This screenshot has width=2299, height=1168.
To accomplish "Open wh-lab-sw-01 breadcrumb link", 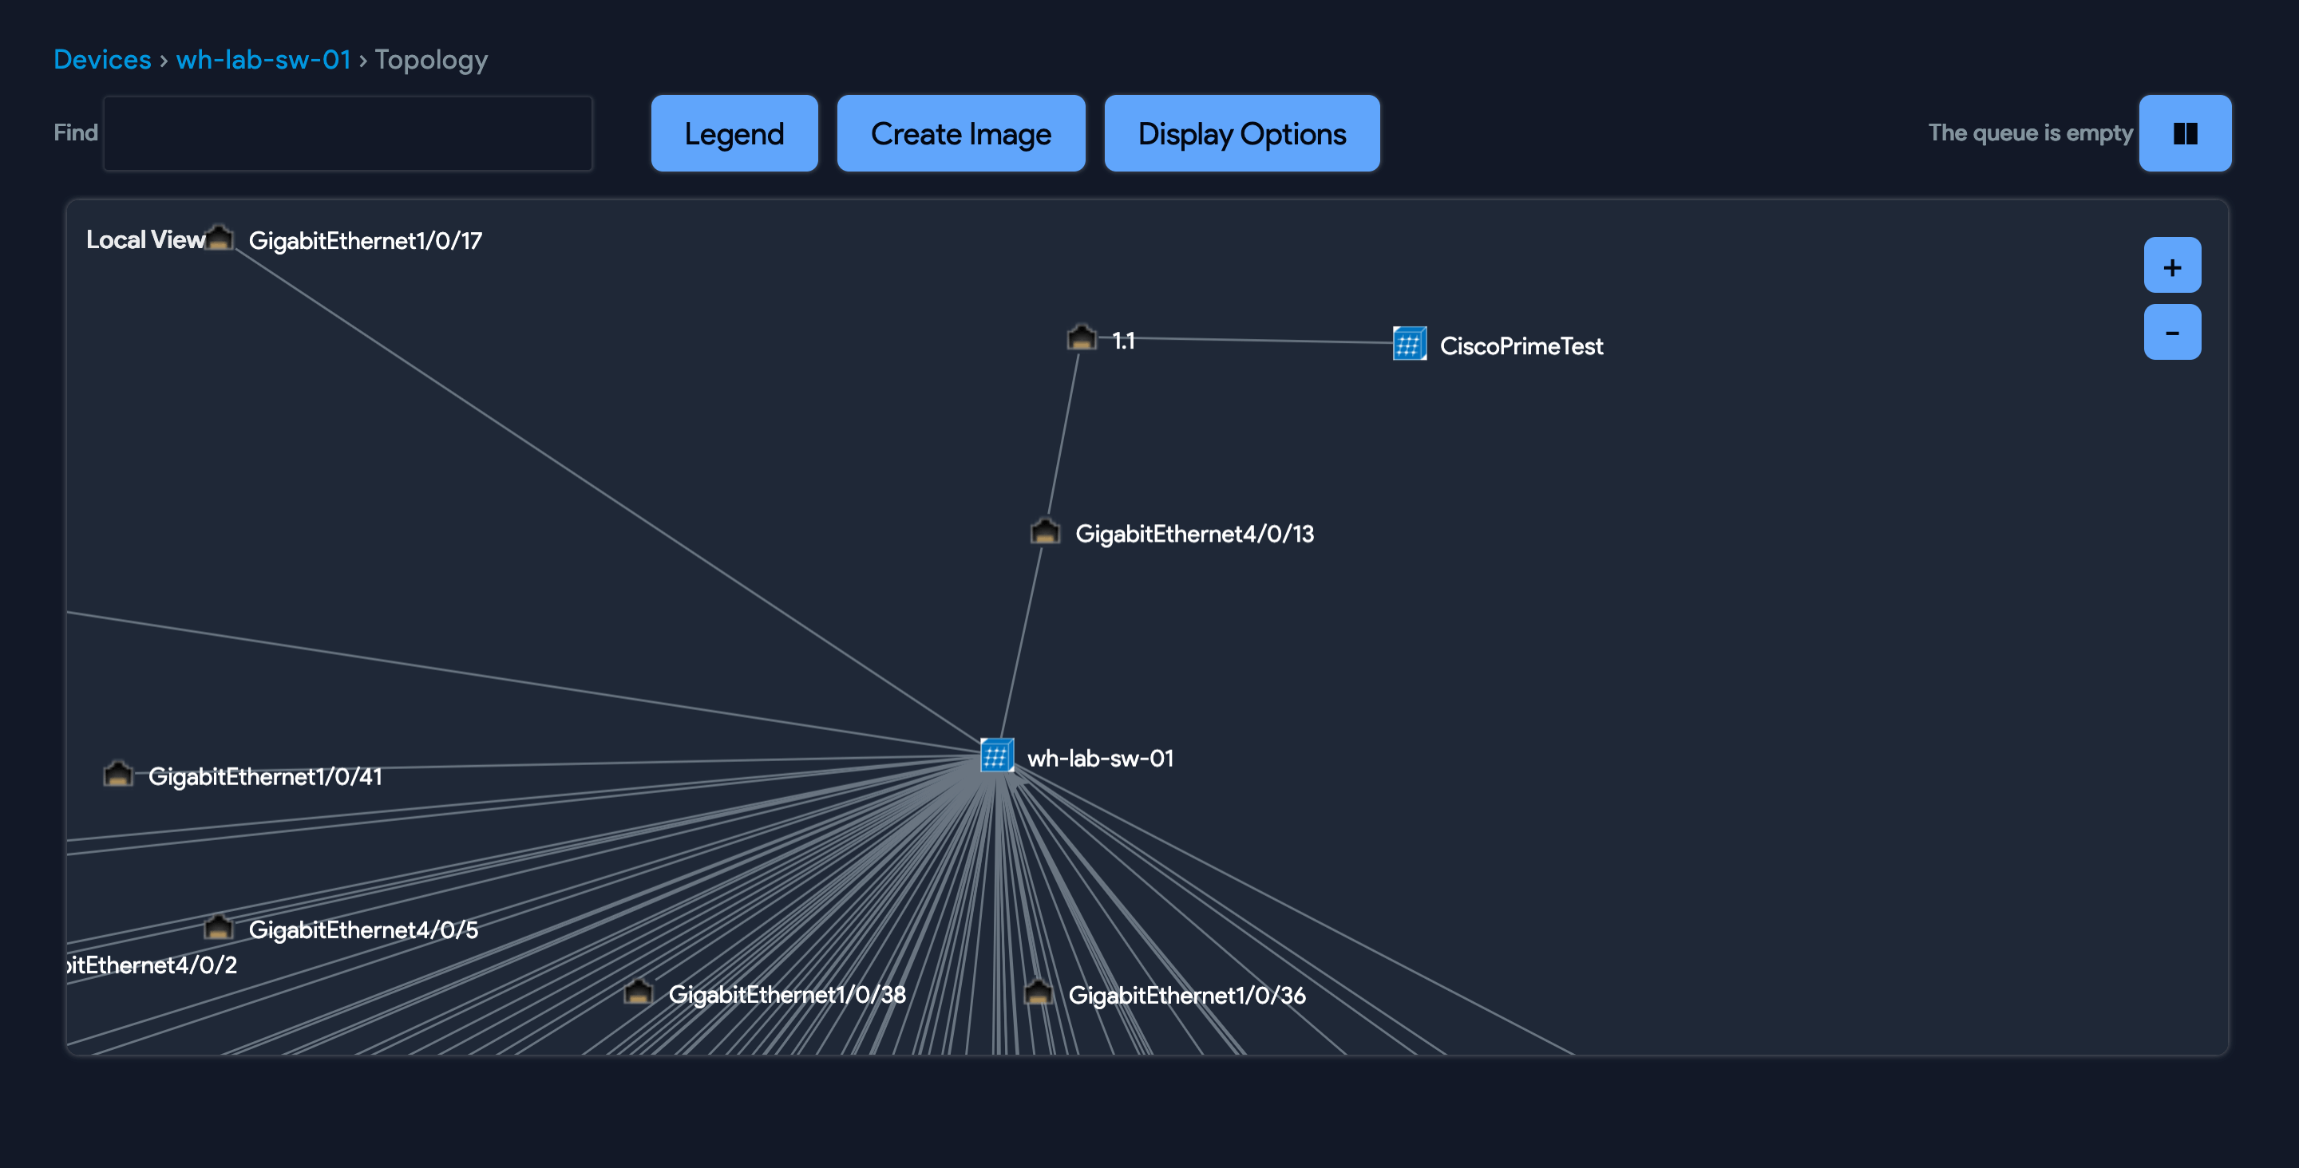I will tap(263, 59).
